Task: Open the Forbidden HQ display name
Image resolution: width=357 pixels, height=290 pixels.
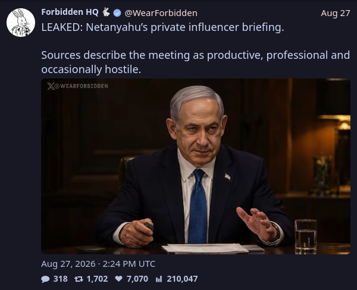Action: (x=70, y=12)
